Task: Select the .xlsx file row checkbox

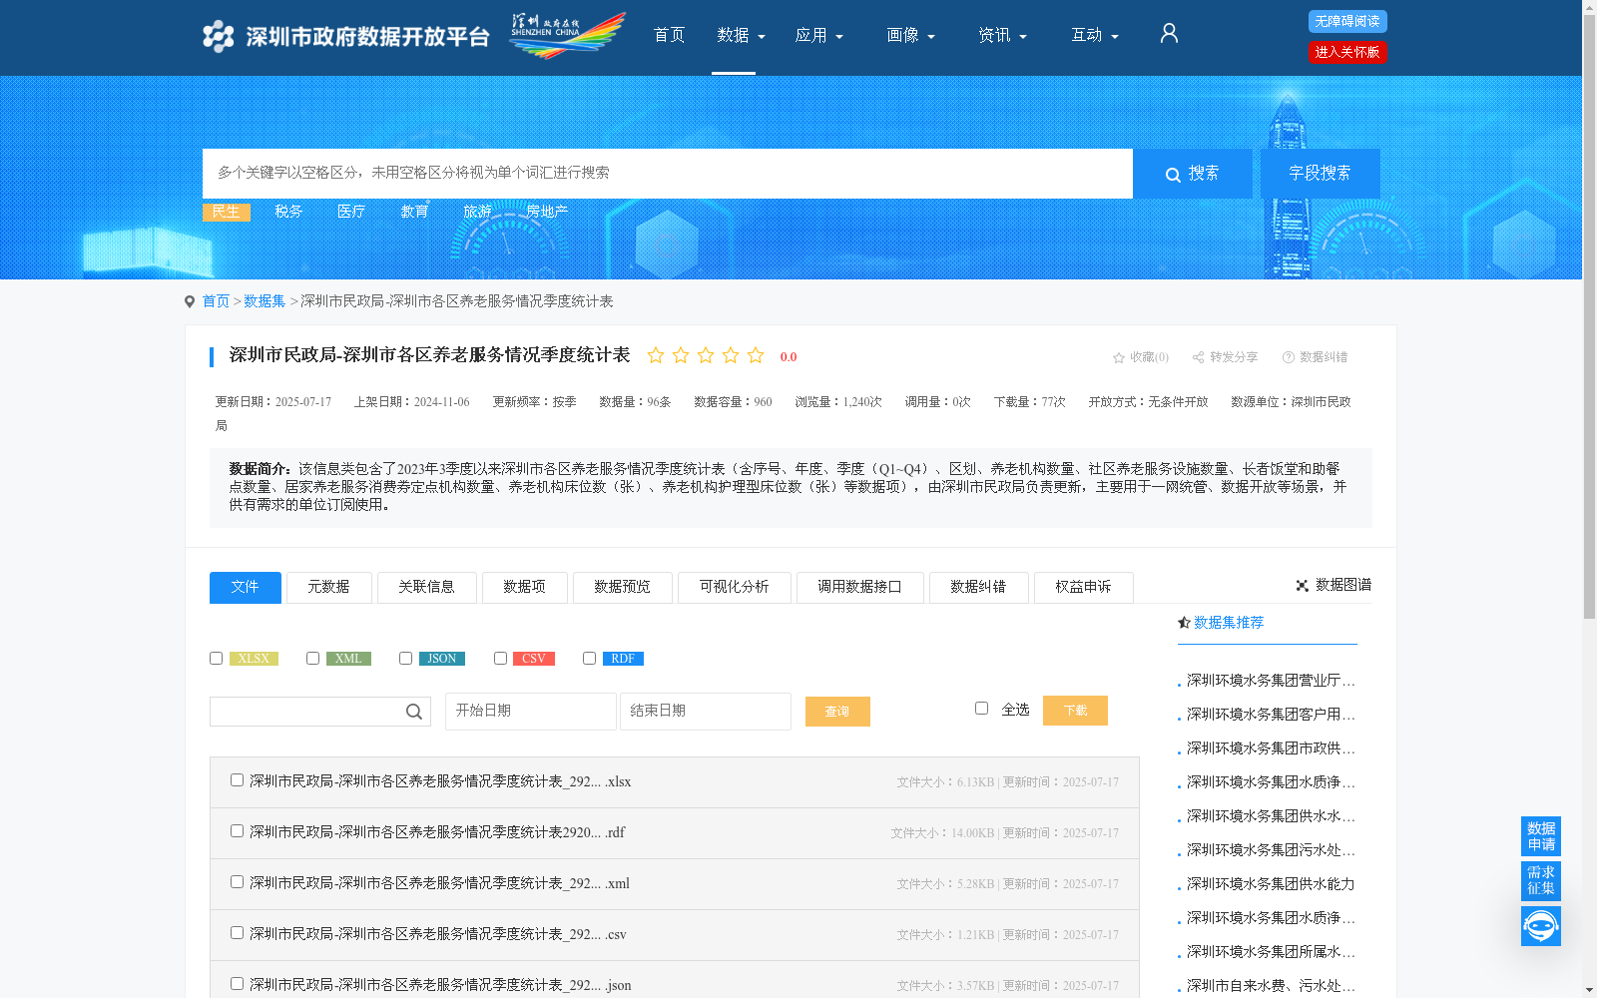Action: pyautogui.click(x=237, y=780)
